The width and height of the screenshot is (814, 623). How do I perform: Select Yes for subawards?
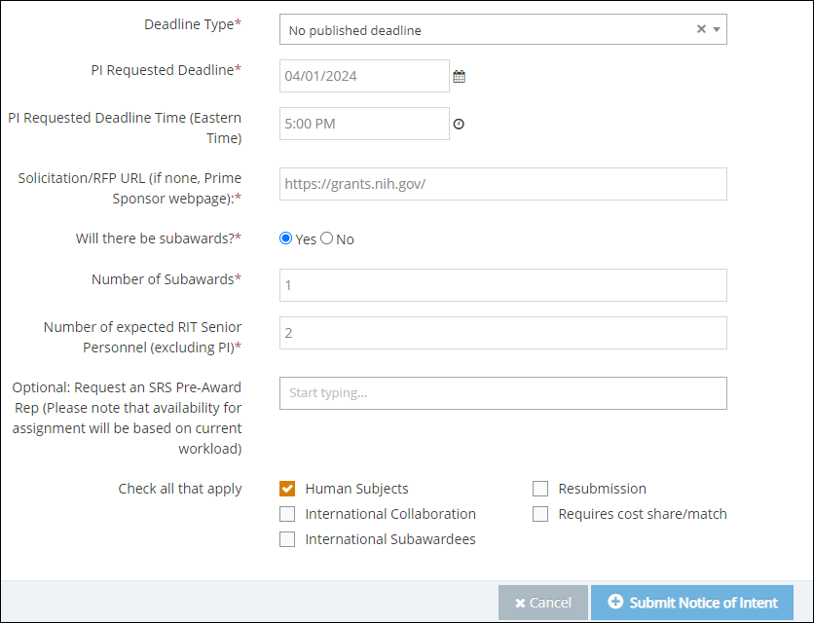[286, 238]
